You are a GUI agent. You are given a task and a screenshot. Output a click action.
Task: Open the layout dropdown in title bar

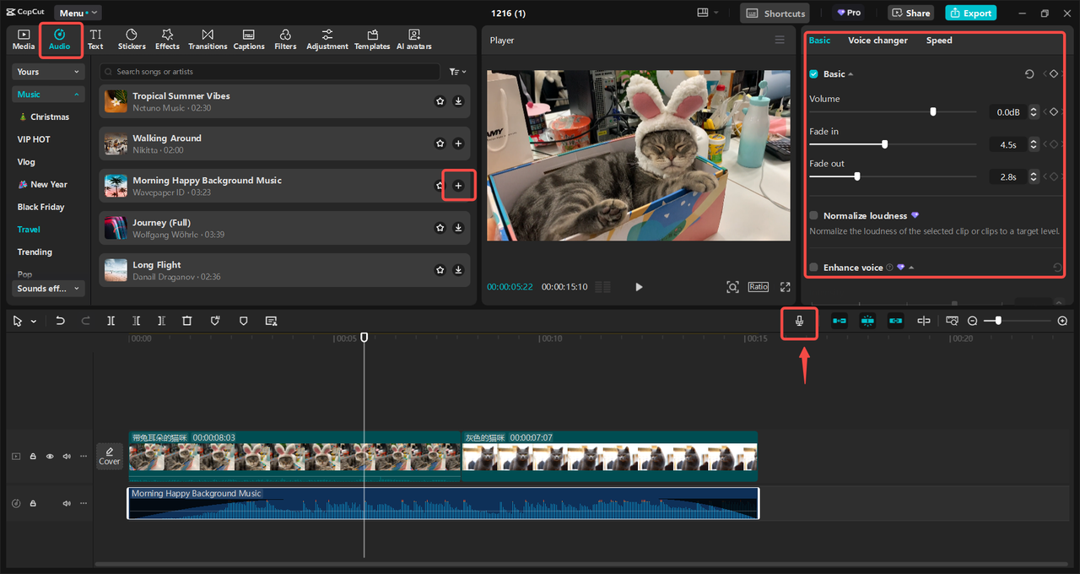tap(708, 13)
